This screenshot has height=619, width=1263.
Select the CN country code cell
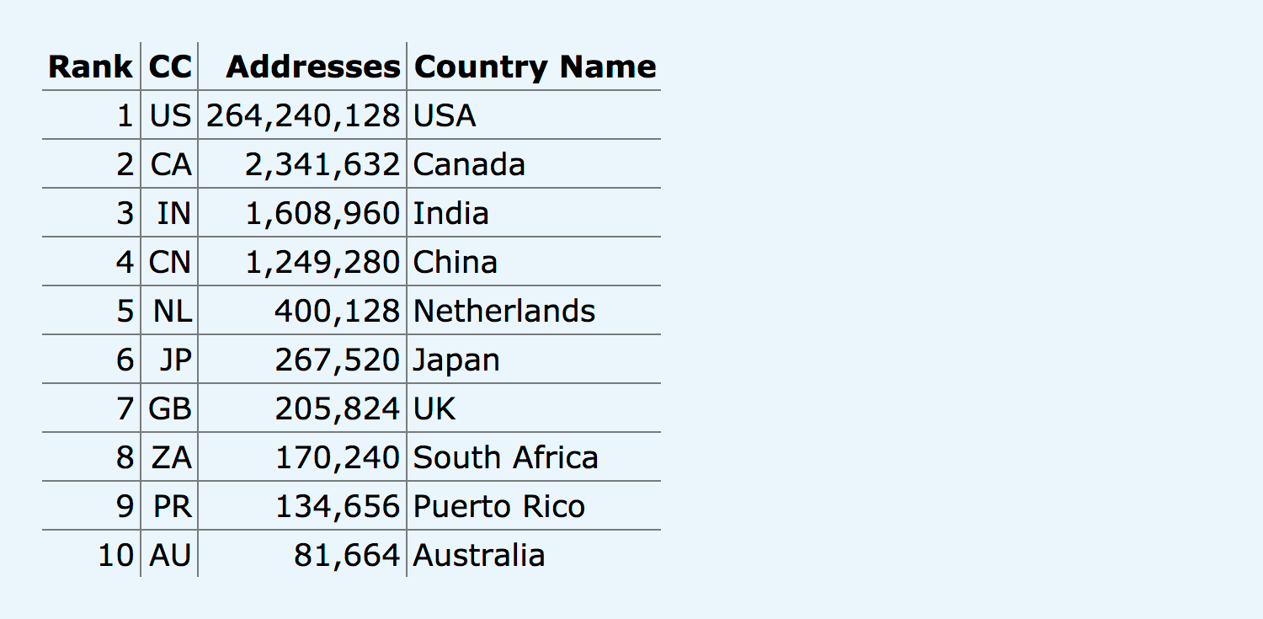pyautogui.click(x=170, y=262)
